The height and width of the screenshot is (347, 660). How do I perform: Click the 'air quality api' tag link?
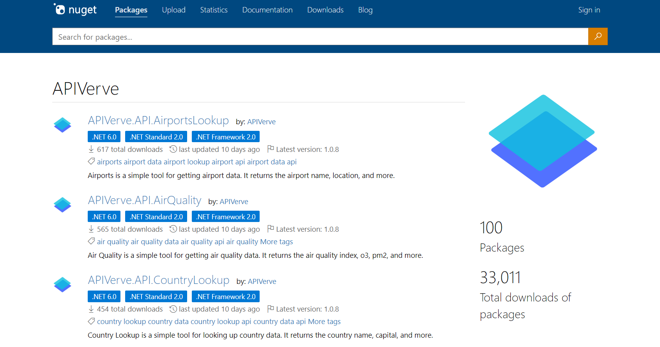[202, 241]
